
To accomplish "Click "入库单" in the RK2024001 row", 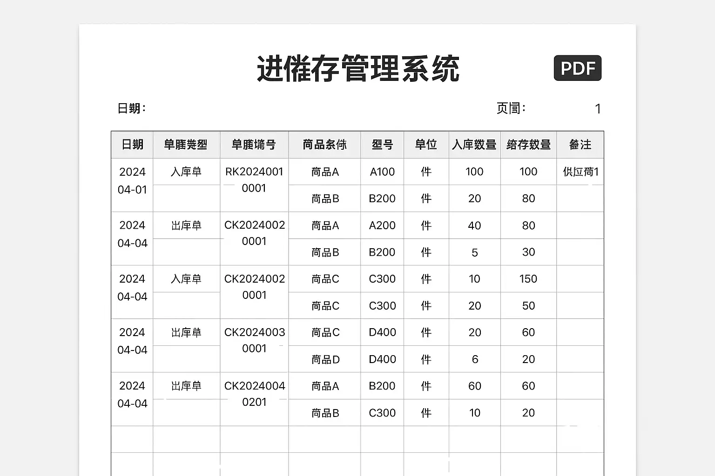I will pos(186,172).
